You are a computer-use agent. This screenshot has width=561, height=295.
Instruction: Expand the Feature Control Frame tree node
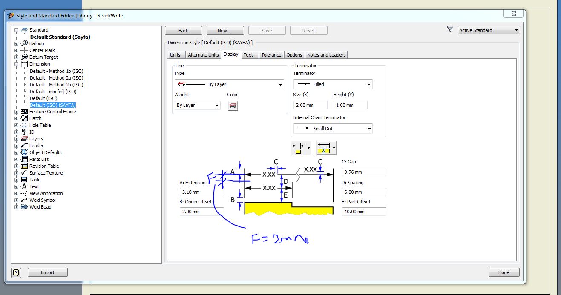coord(16,111)
